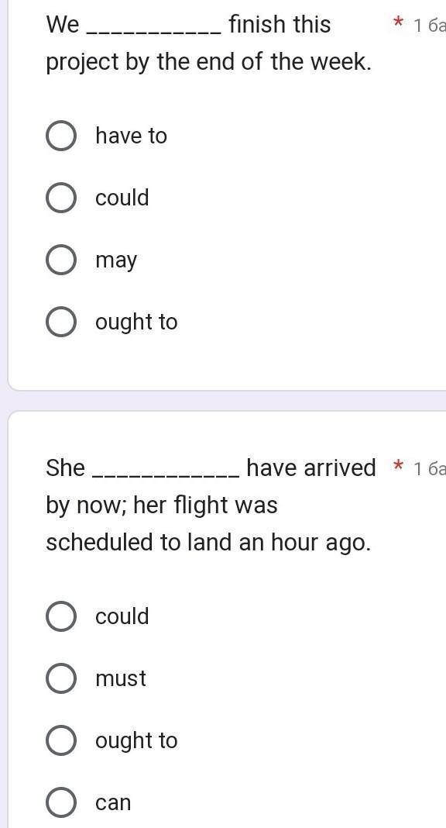Image resolution: width=446 pixels, height=828 pixels.
Task: Pick the "may" option
Action: pyautogui.click(x=61, y=260)
